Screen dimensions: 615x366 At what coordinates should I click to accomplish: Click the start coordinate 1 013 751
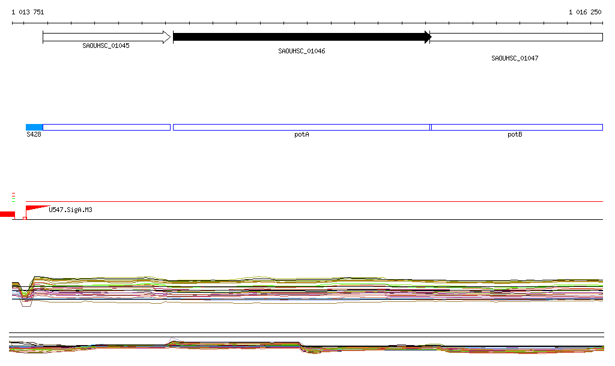pos(28,12)
